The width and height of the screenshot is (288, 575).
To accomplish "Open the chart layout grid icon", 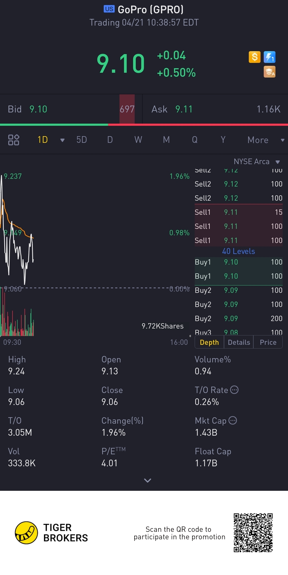I will [x=14, y=140].
